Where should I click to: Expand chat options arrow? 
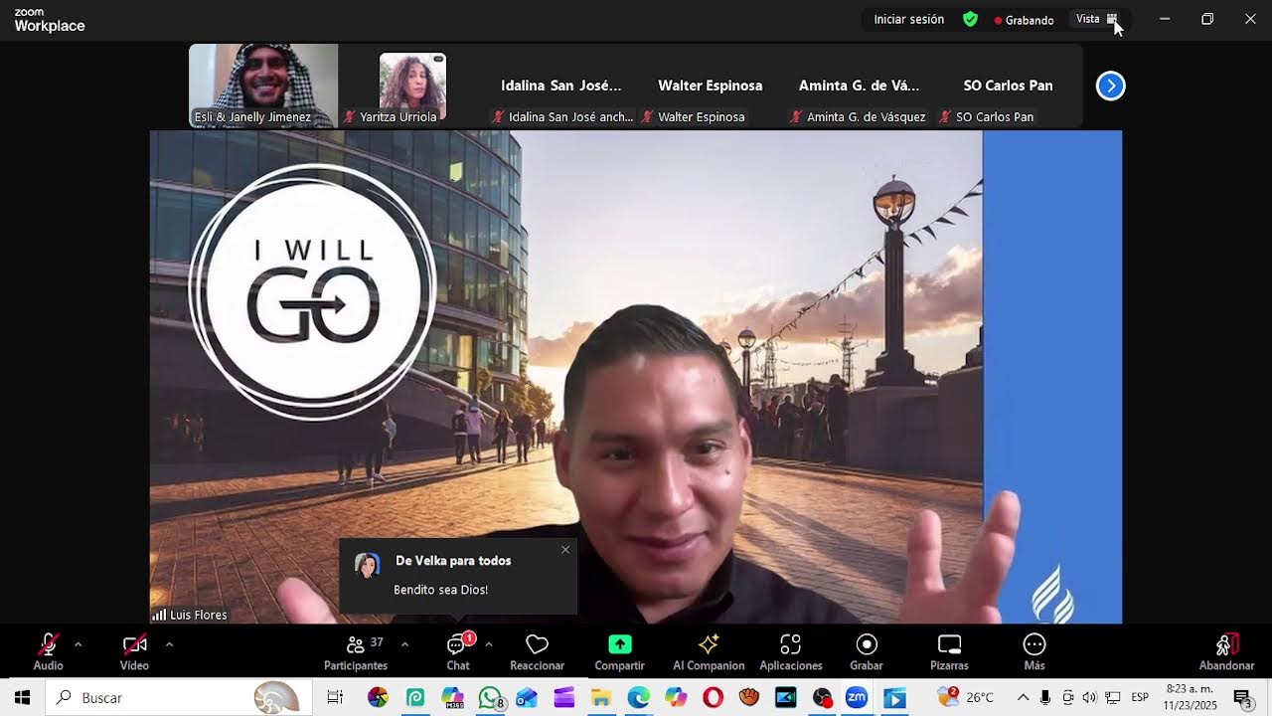489,644
